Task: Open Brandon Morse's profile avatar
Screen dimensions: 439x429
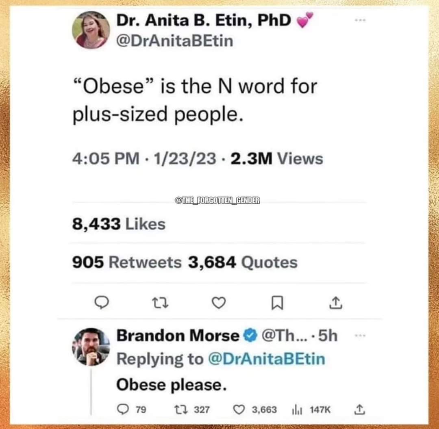Action: tap(91, 347)
